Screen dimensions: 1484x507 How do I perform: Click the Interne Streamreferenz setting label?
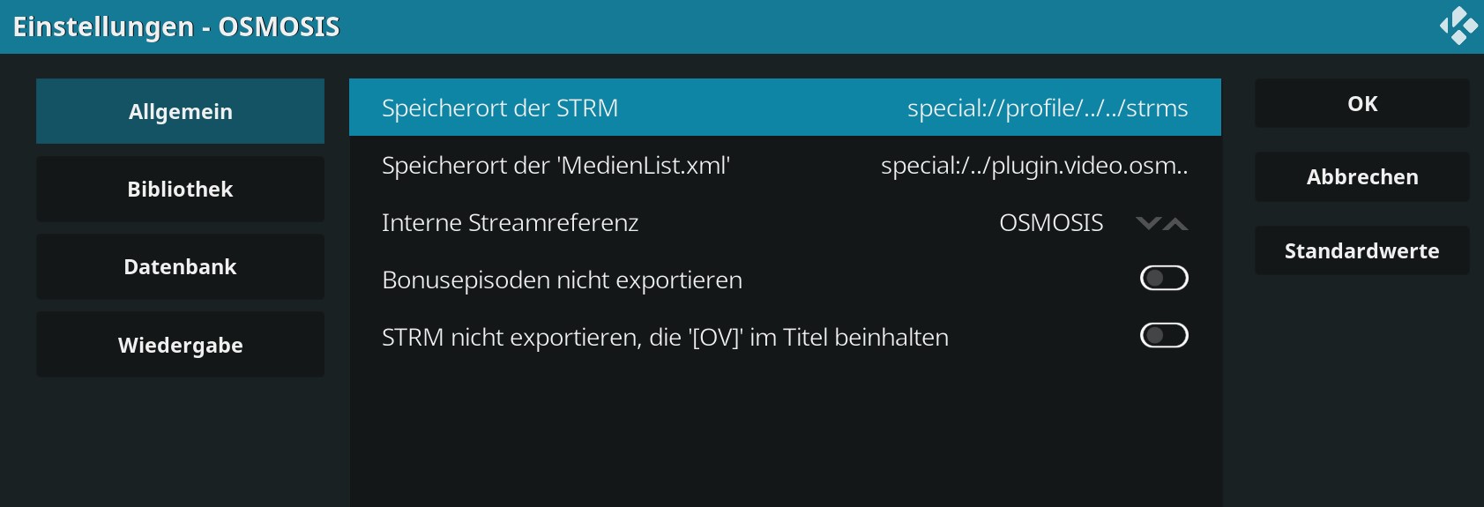(510, 222)
